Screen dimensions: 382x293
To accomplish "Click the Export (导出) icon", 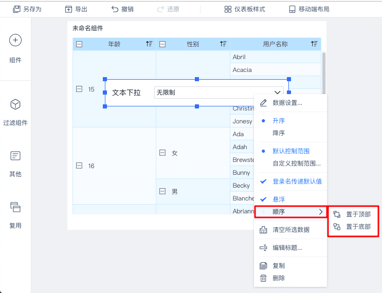I will [x=68, y=9].
